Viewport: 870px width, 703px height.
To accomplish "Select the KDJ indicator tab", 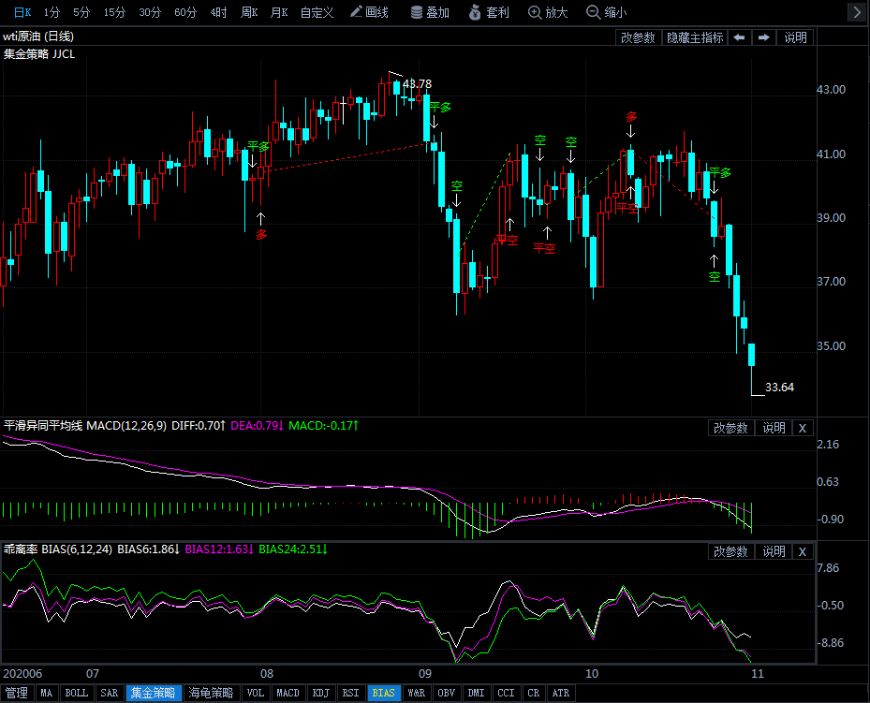I will (x=320, y=693).
